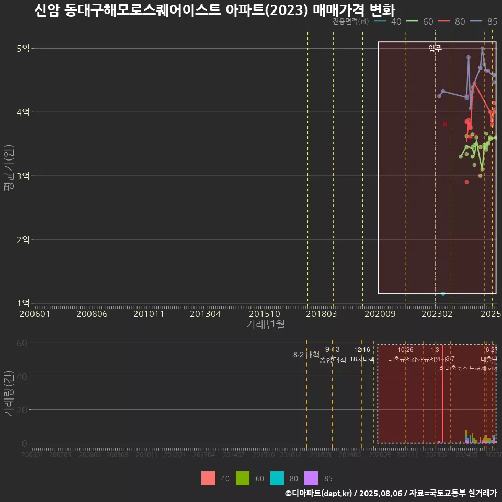Click the 85㎡ peak data point at 5억

(x=482, y=48)
